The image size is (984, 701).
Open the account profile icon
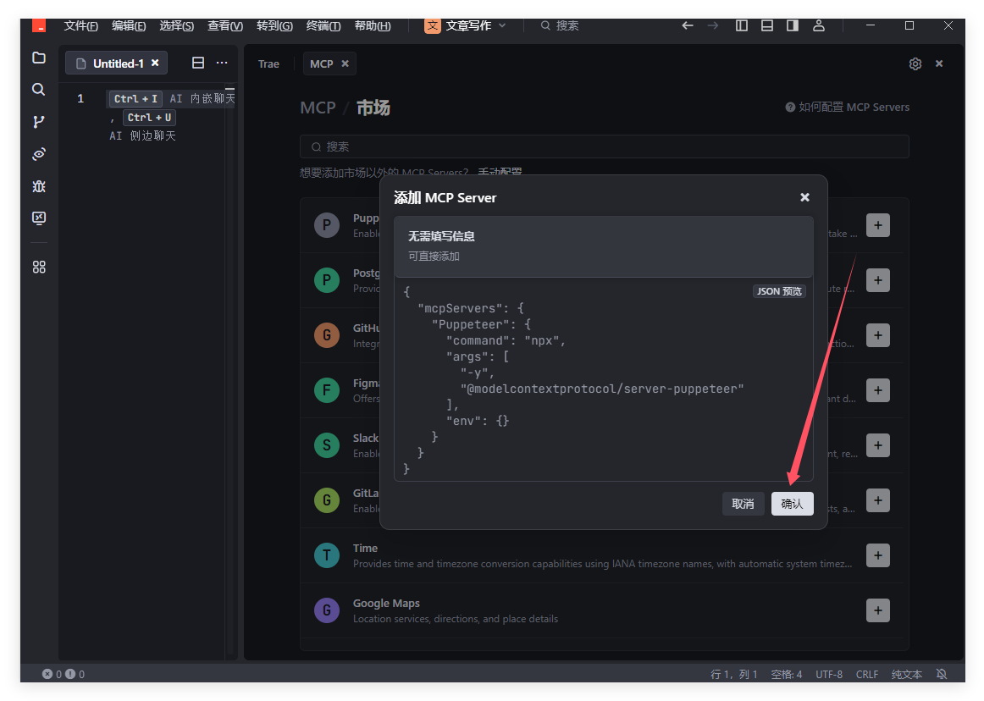(x=818, y=25)
